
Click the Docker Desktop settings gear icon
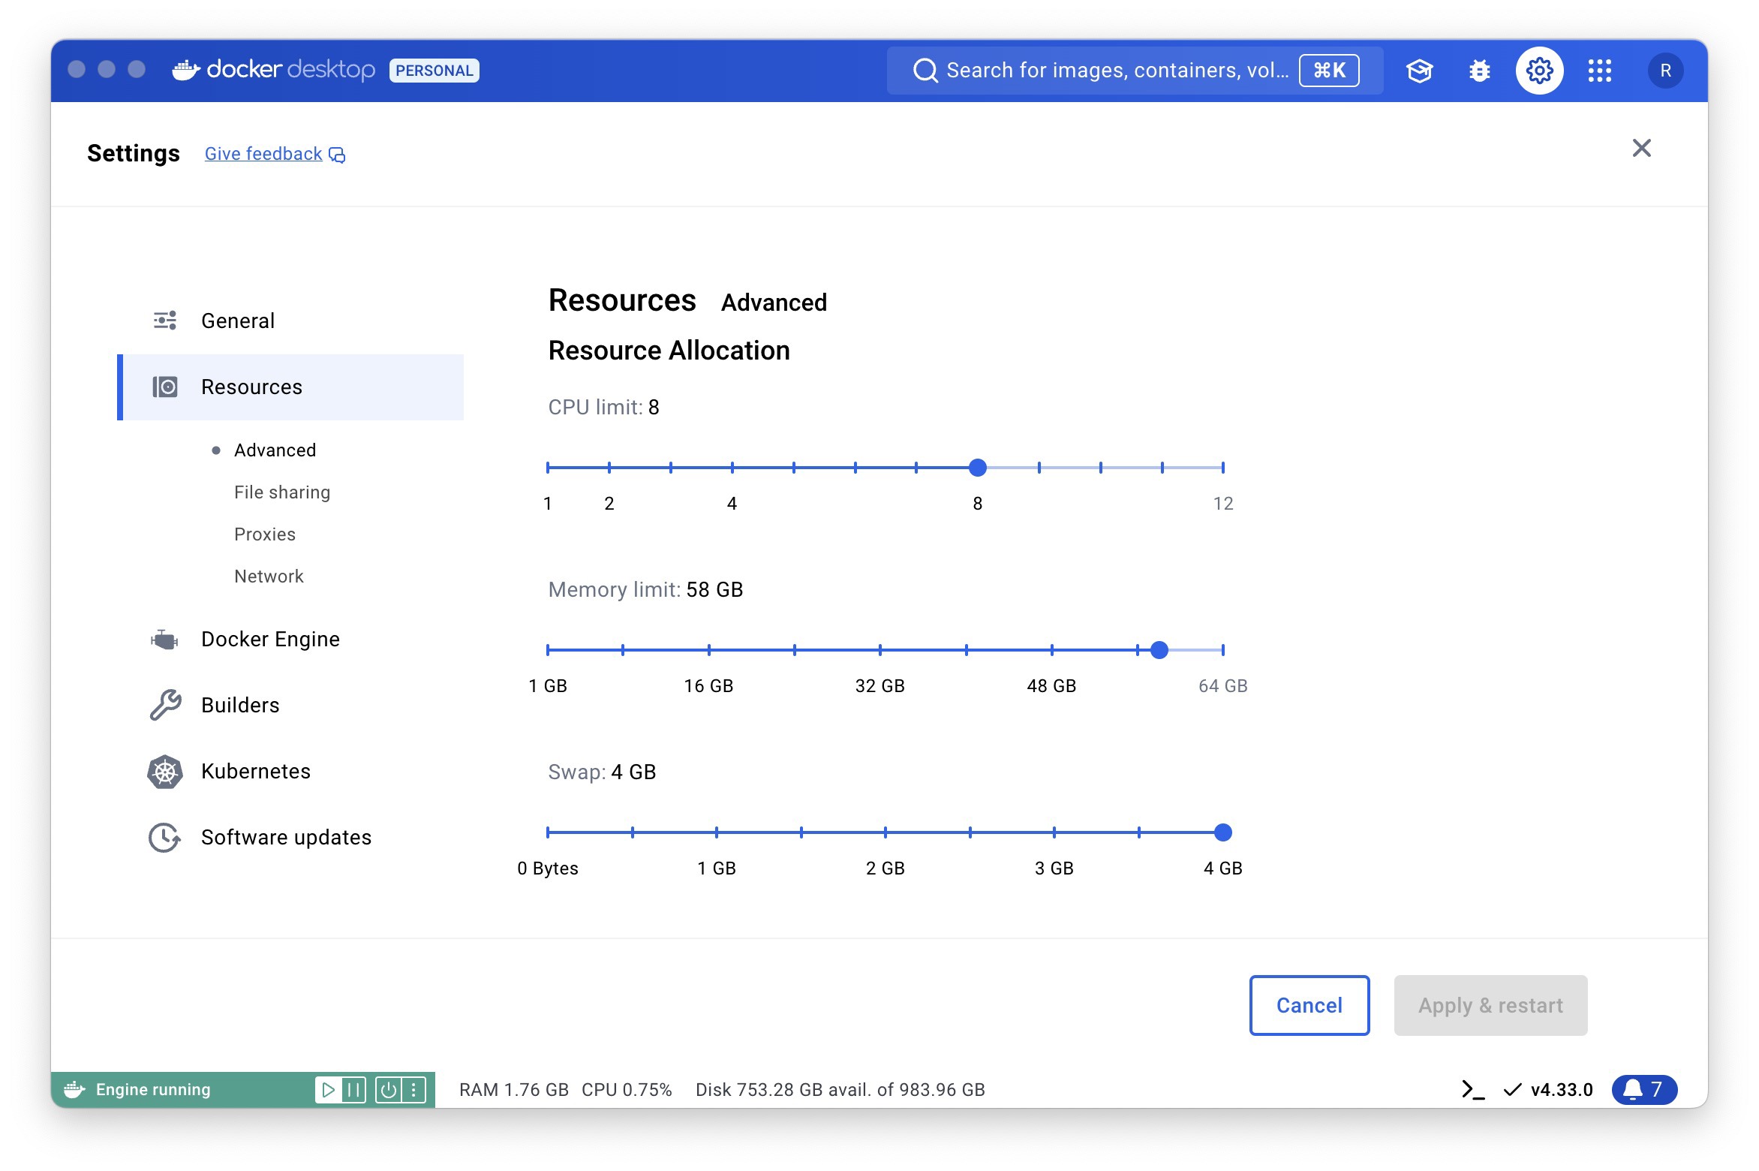click(x=1538, y=69)
